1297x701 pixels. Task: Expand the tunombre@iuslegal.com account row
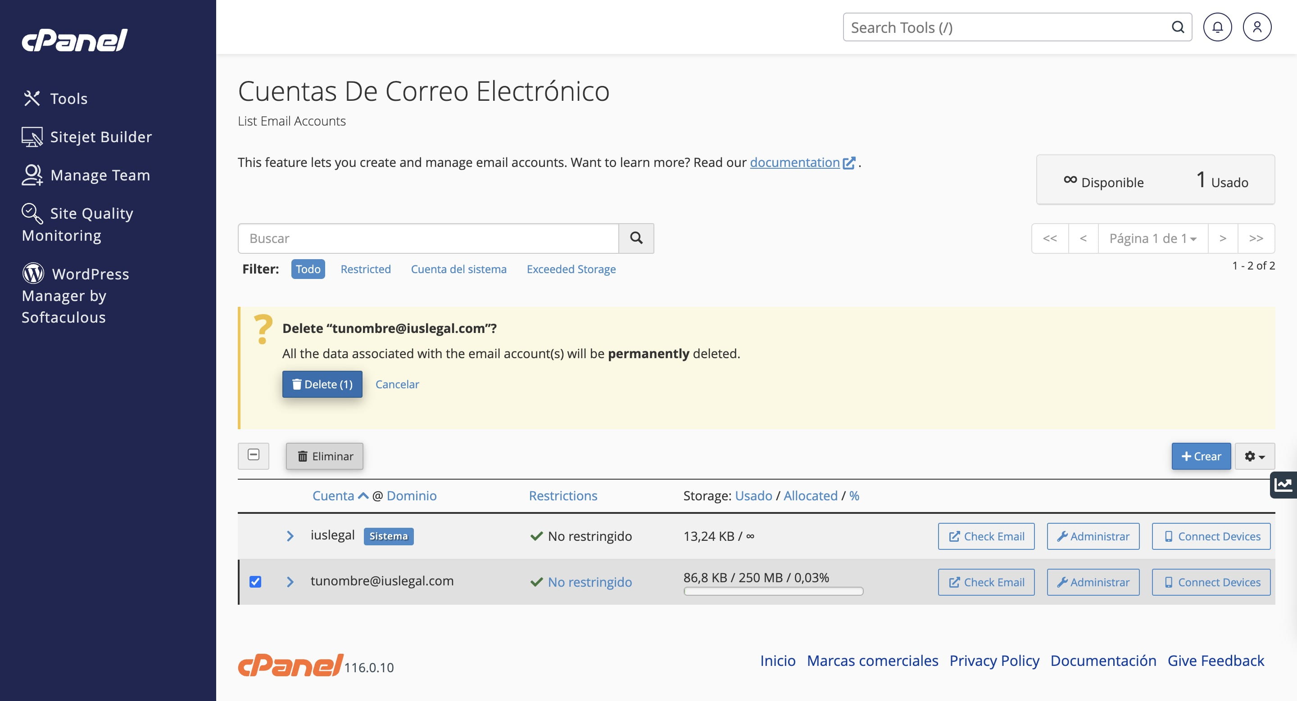point(290,582)
